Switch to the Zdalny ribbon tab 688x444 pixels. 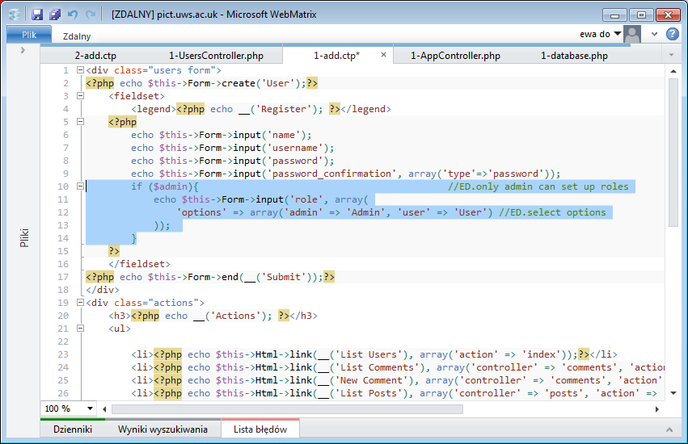(76, 36)
